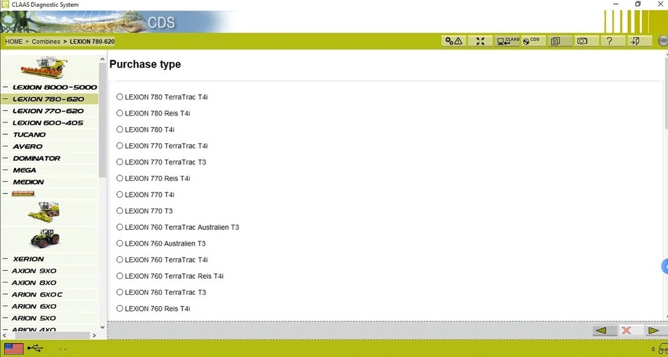Click sidebar vertical scrollbar up arrow
Image resolution: width=668 pixels, height=357 pixels.
click(x=102, y=59)
